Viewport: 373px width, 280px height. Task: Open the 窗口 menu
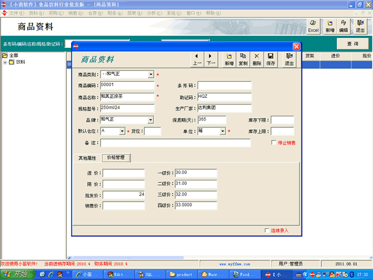pos(194,13)
